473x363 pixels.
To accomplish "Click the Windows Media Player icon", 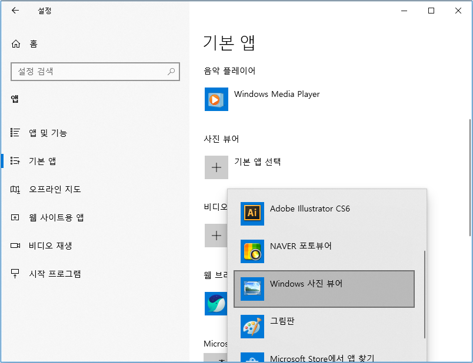I will (x=216, y=99).
